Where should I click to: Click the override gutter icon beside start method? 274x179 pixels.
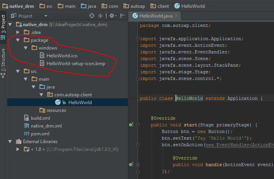(x=131, y=125)
